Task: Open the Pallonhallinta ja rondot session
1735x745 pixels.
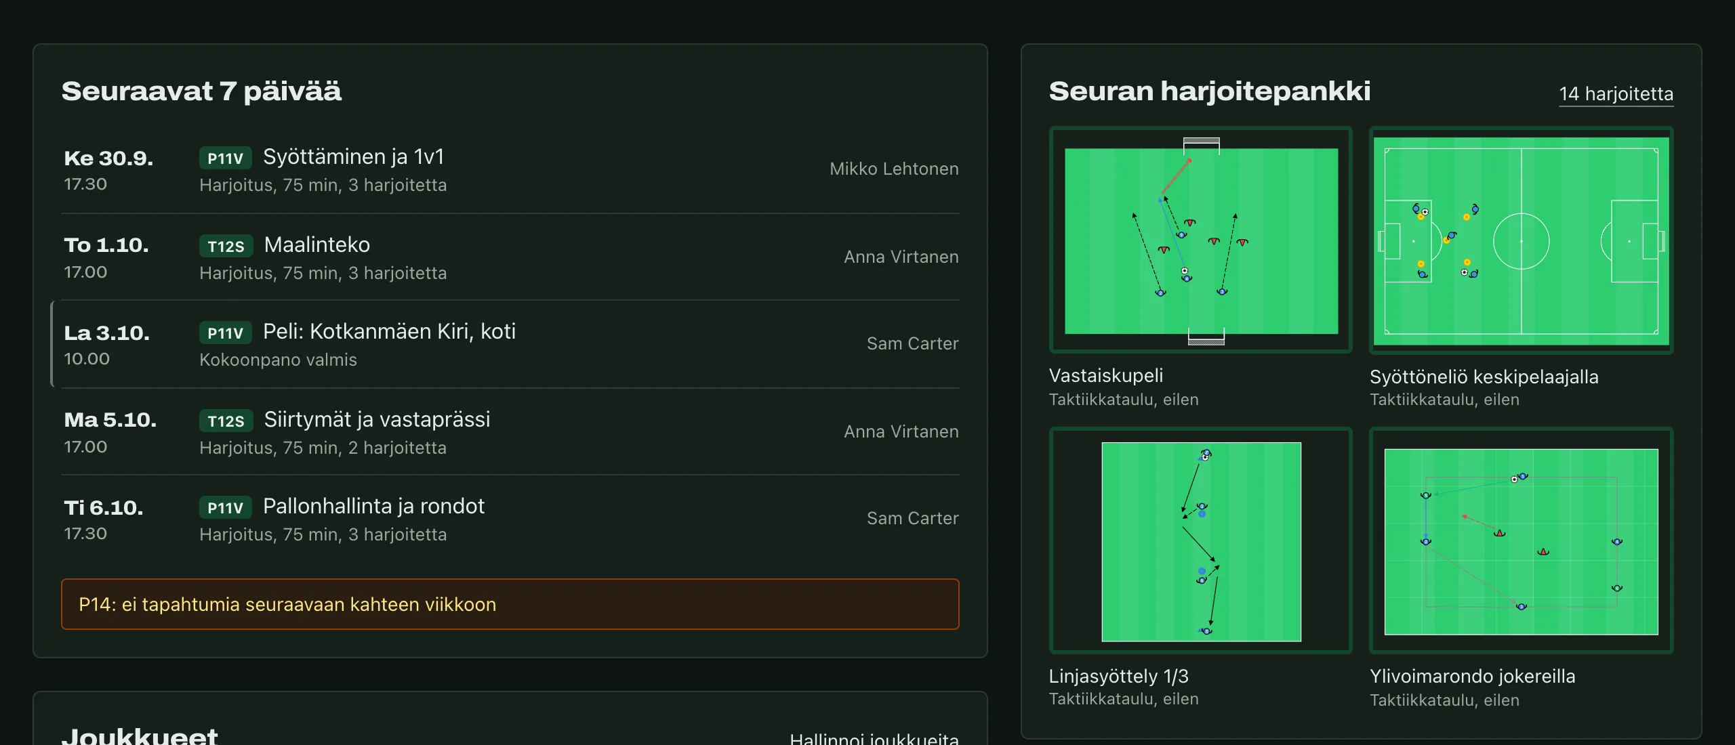Action: pyautogui.click(x=510, y=519)
